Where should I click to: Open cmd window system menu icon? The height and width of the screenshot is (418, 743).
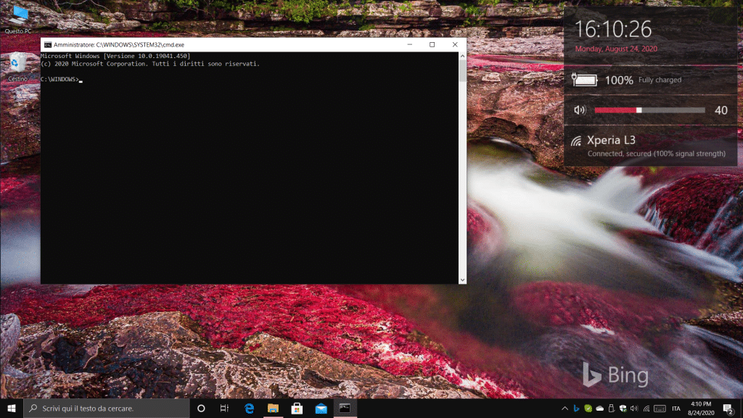click(47, 44)
